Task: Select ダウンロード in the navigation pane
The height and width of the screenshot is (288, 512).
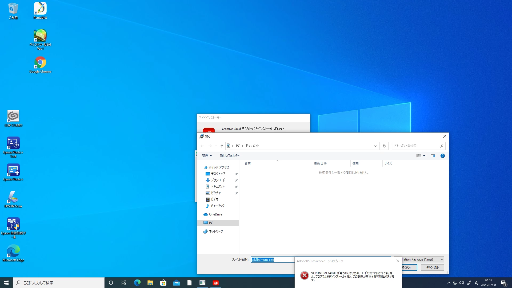Action: 218,180
